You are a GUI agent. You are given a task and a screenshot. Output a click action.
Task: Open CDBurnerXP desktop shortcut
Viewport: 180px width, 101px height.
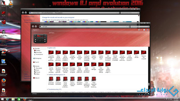4,62
